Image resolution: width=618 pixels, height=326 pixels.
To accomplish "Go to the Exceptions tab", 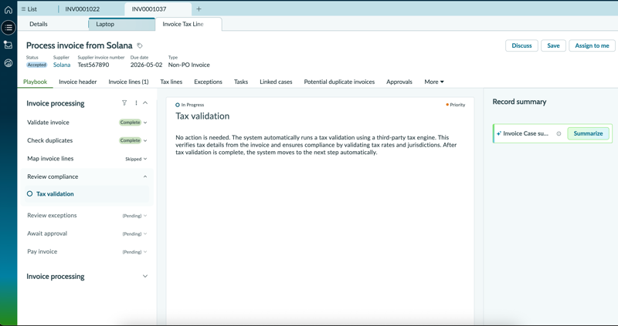I will click(208, 82).
